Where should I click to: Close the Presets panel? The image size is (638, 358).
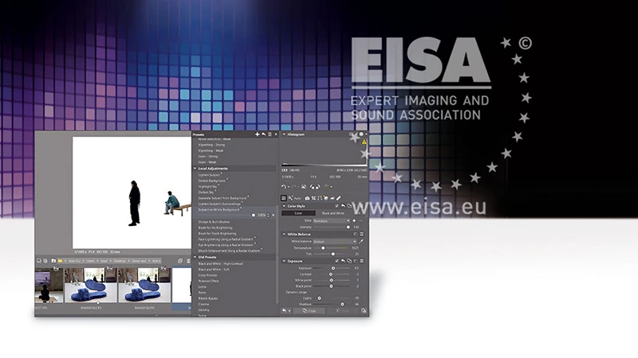coord(275,134)
